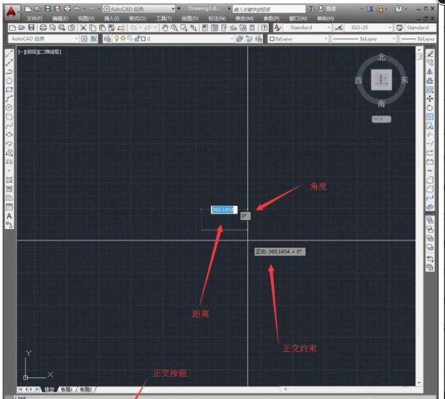Select the Pan hand tool
This screenshot has width=445, height=399.
point(165,28)
